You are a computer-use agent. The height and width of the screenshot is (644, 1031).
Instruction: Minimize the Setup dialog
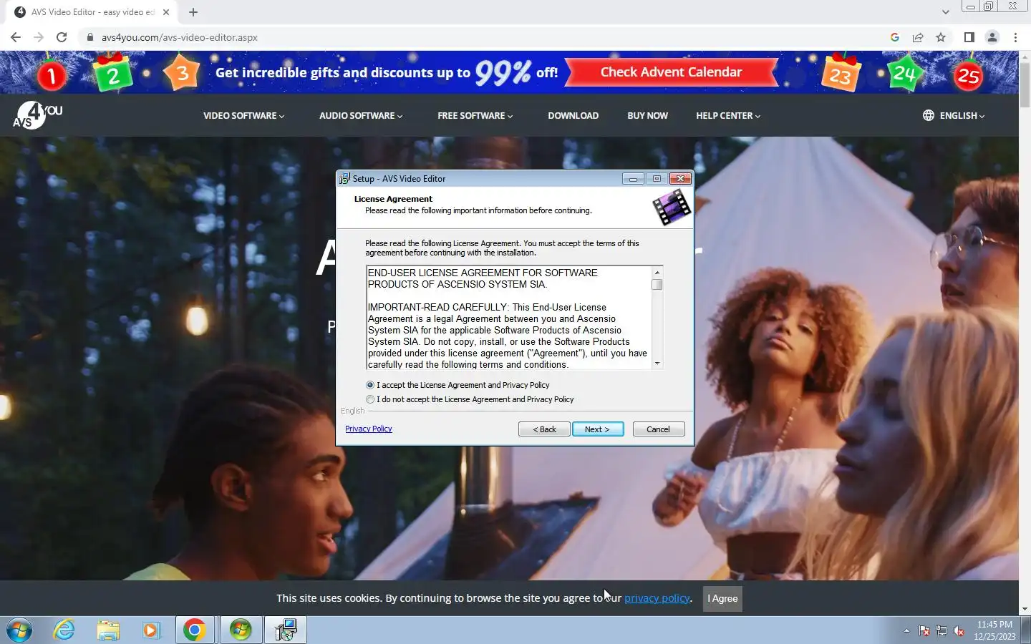pyautogui.click(x=633, y=178)
